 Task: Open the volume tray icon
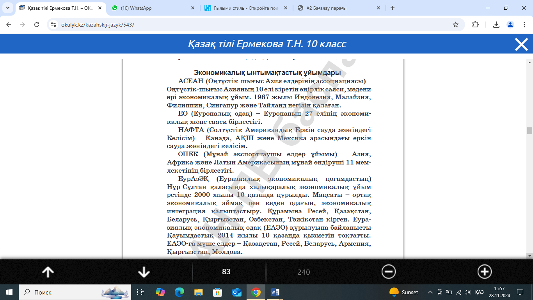click(467, 292)
